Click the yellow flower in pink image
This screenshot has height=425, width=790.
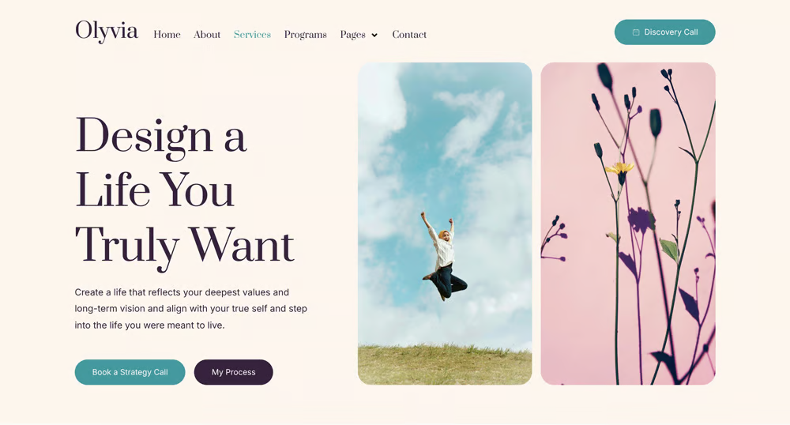pyautogui.click(x=620, y=169)
